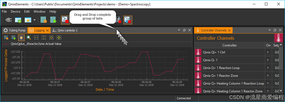
Task: Start logging with the green play graph icon
Action: tap(14, 38)
